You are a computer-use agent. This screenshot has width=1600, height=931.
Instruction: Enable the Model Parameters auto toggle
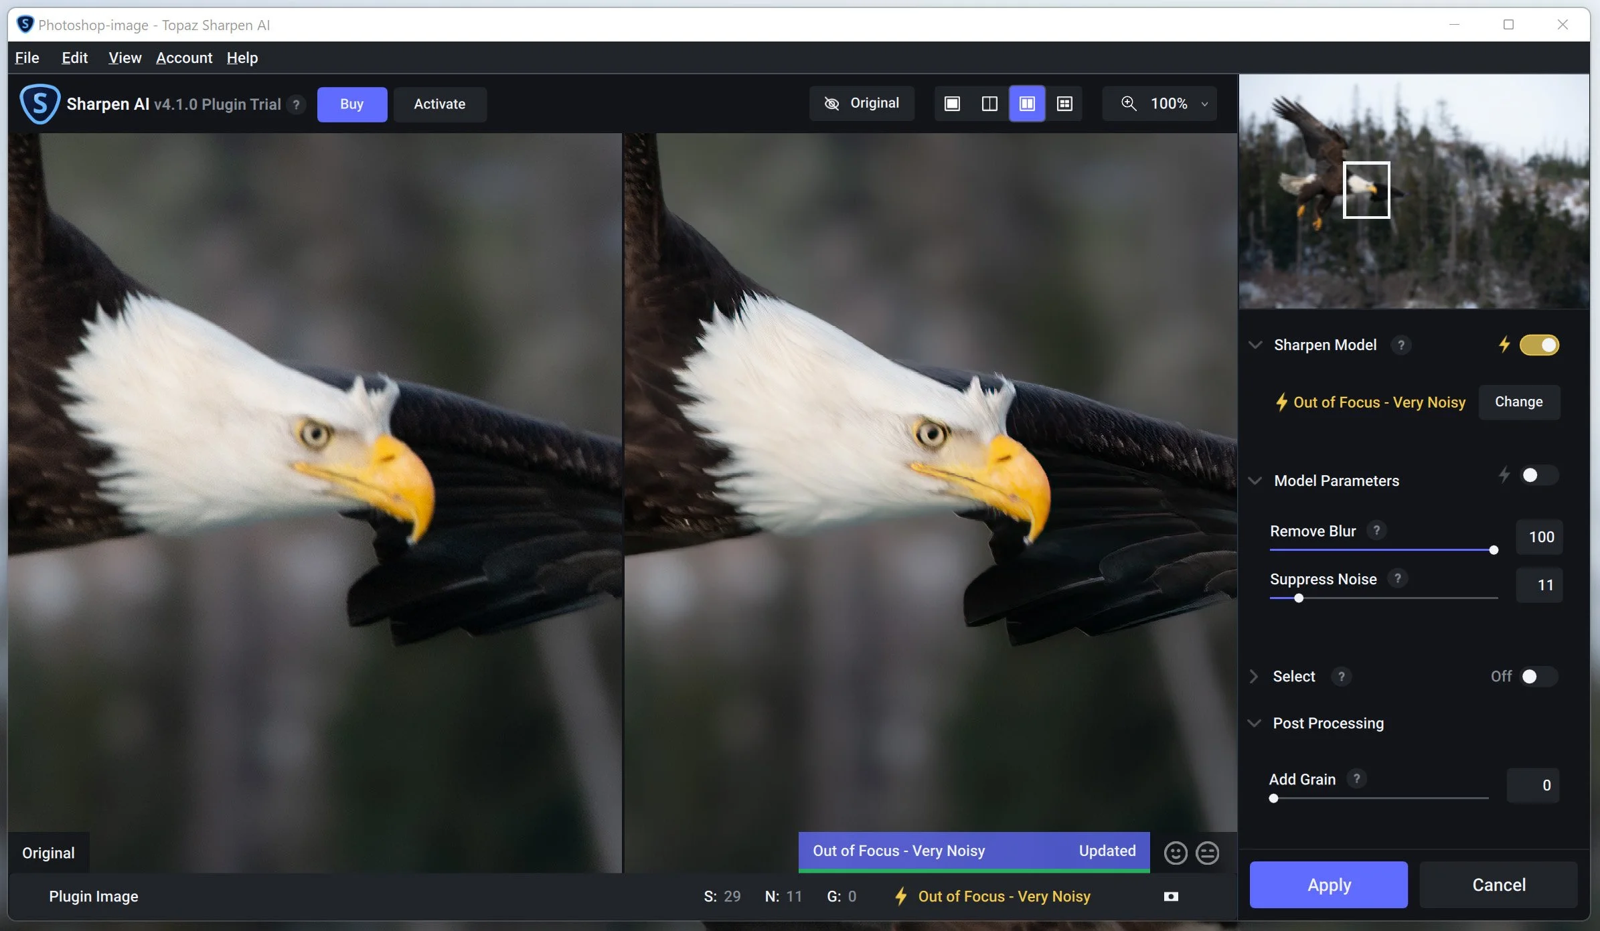(x=1538, y=475)
